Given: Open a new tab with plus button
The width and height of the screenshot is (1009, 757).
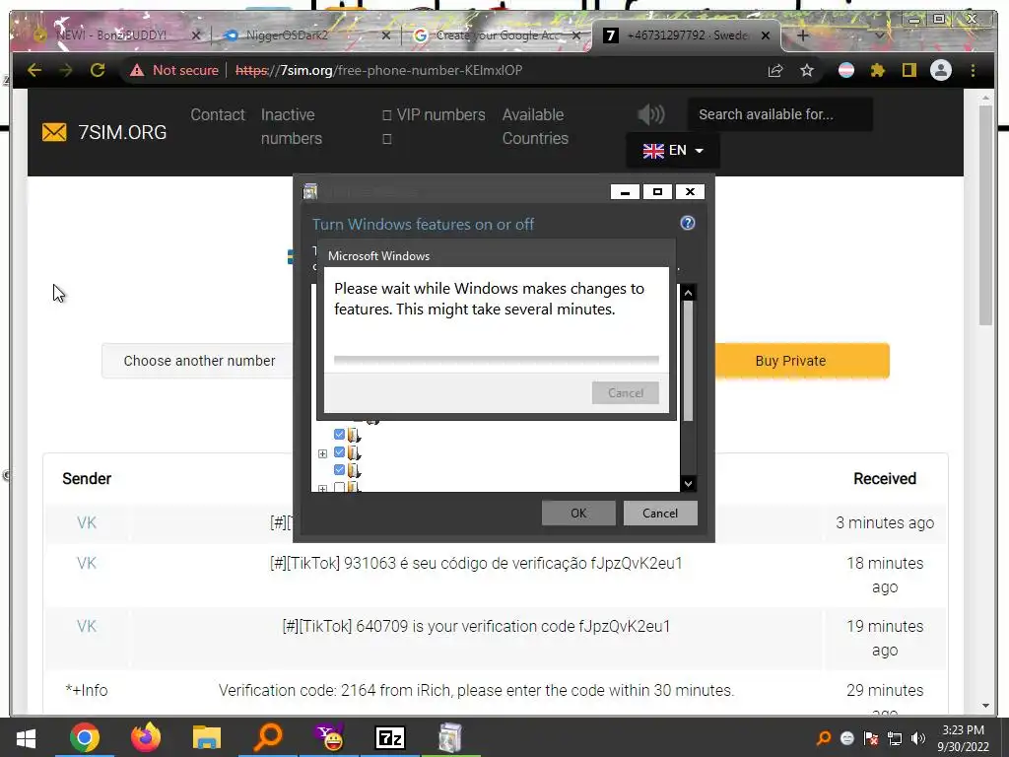Looking at the screenshot, I should click(802, 35).
